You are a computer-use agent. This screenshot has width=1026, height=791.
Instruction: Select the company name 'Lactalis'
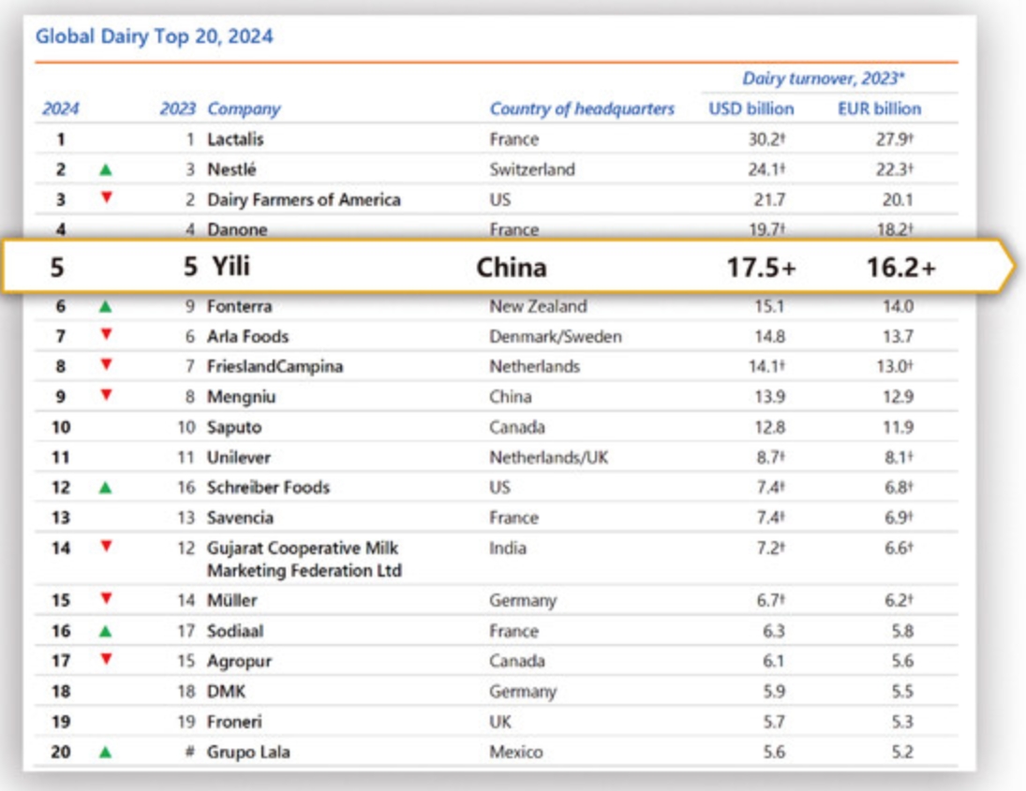[x=235, y=139]
